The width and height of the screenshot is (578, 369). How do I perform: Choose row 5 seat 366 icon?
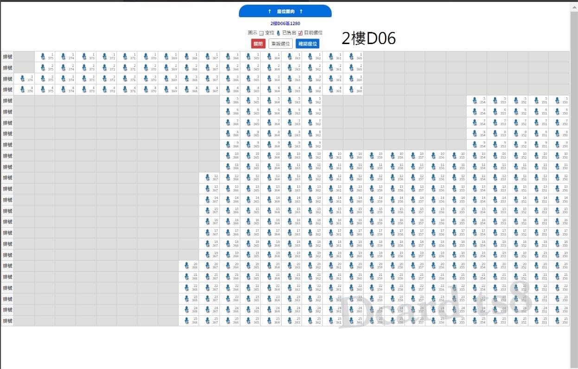coord(230,101)
